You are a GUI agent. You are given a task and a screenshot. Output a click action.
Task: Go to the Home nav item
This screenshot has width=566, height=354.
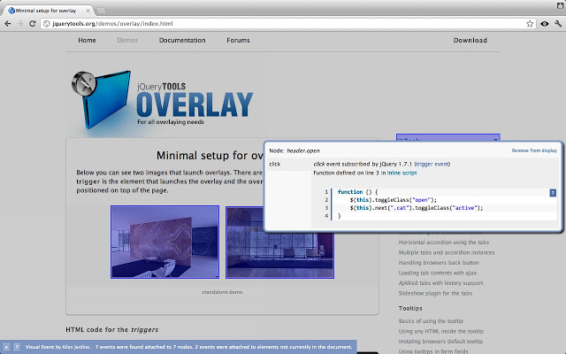87,40
